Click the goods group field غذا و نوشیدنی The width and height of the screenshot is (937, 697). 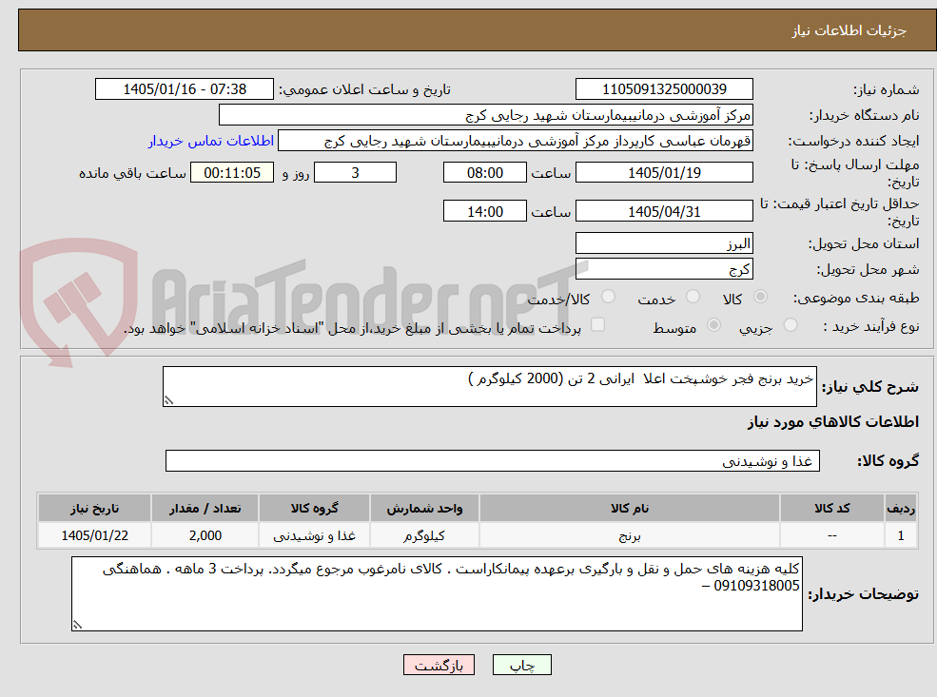493,461
